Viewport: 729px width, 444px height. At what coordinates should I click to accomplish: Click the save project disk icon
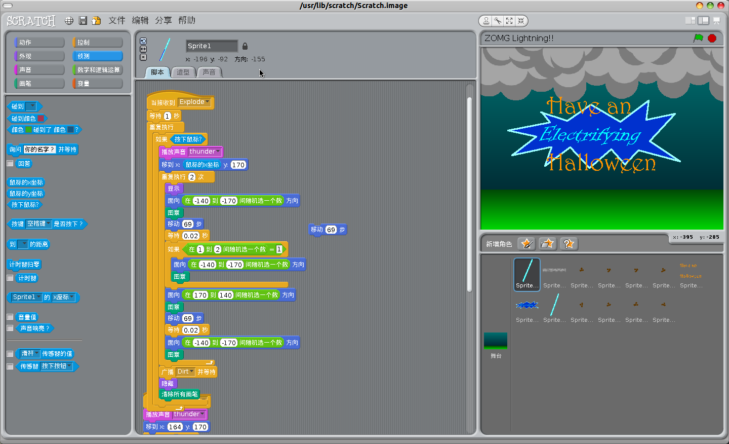tap(83, 21)
